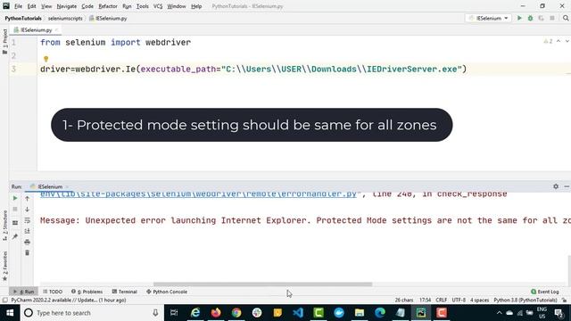Open the Tools menu
The width and height of the screenshot is (571, 321).
(143, 6)
